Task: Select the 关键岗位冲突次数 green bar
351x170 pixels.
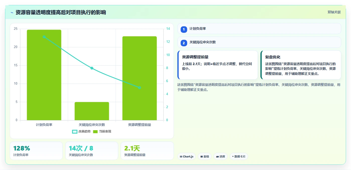Action: [92, 111]
